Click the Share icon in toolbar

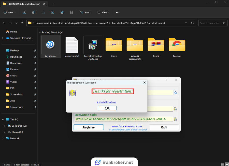62,12
